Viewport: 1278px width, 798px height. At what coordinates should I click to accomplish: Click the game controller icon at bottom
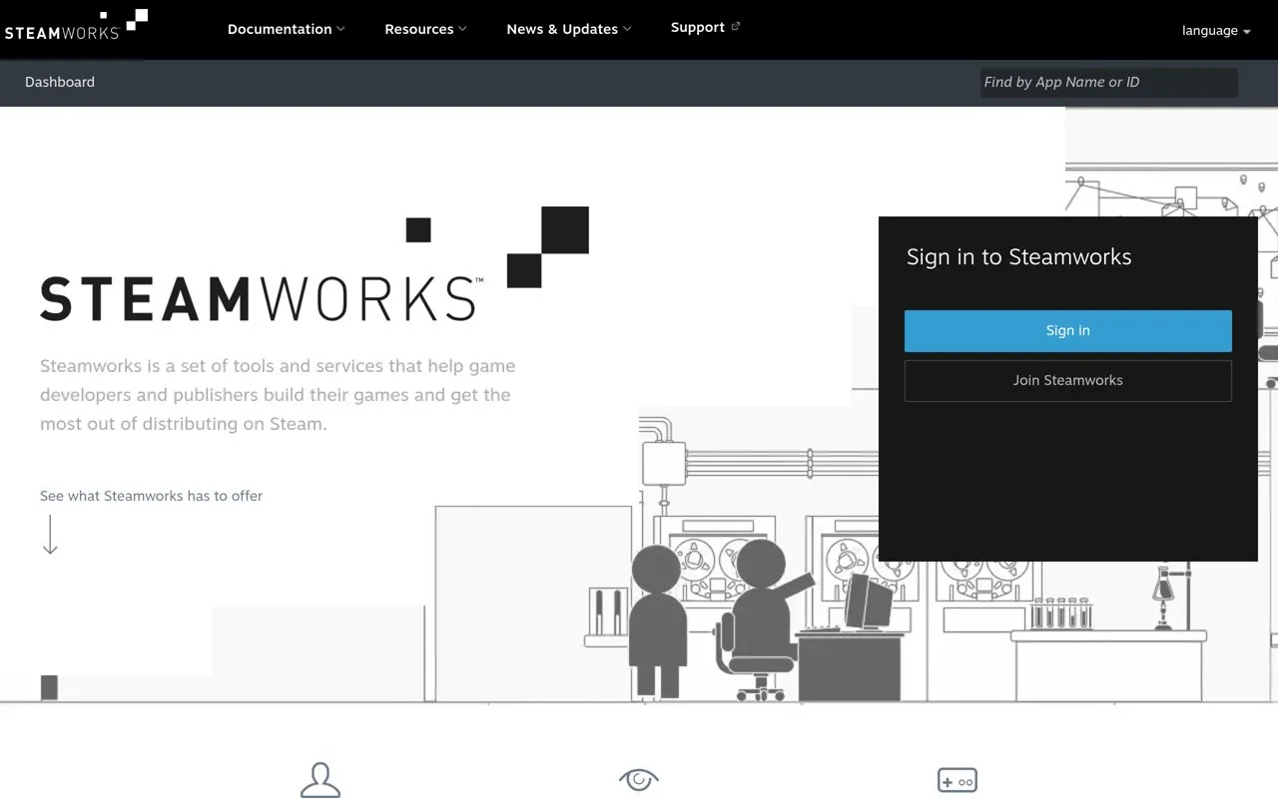pyautogui.click(x=957, y=780)
